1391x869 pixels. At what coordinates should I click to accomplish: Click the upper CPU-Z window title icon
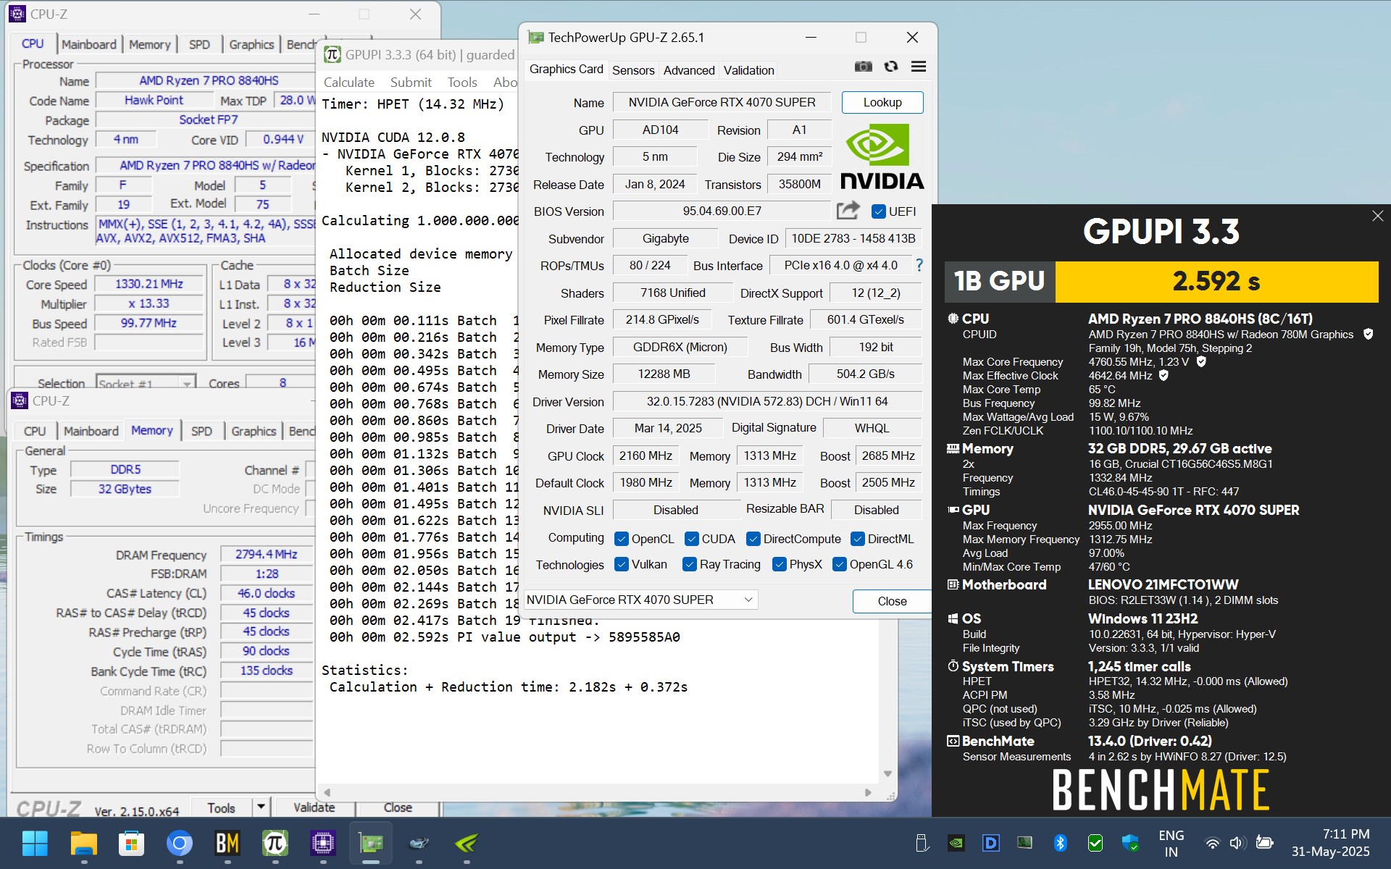coord(17,14)
